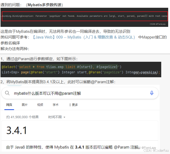Switch to the 网页 tab
Screen dimensions: 170x154
(x=9, y=105)
